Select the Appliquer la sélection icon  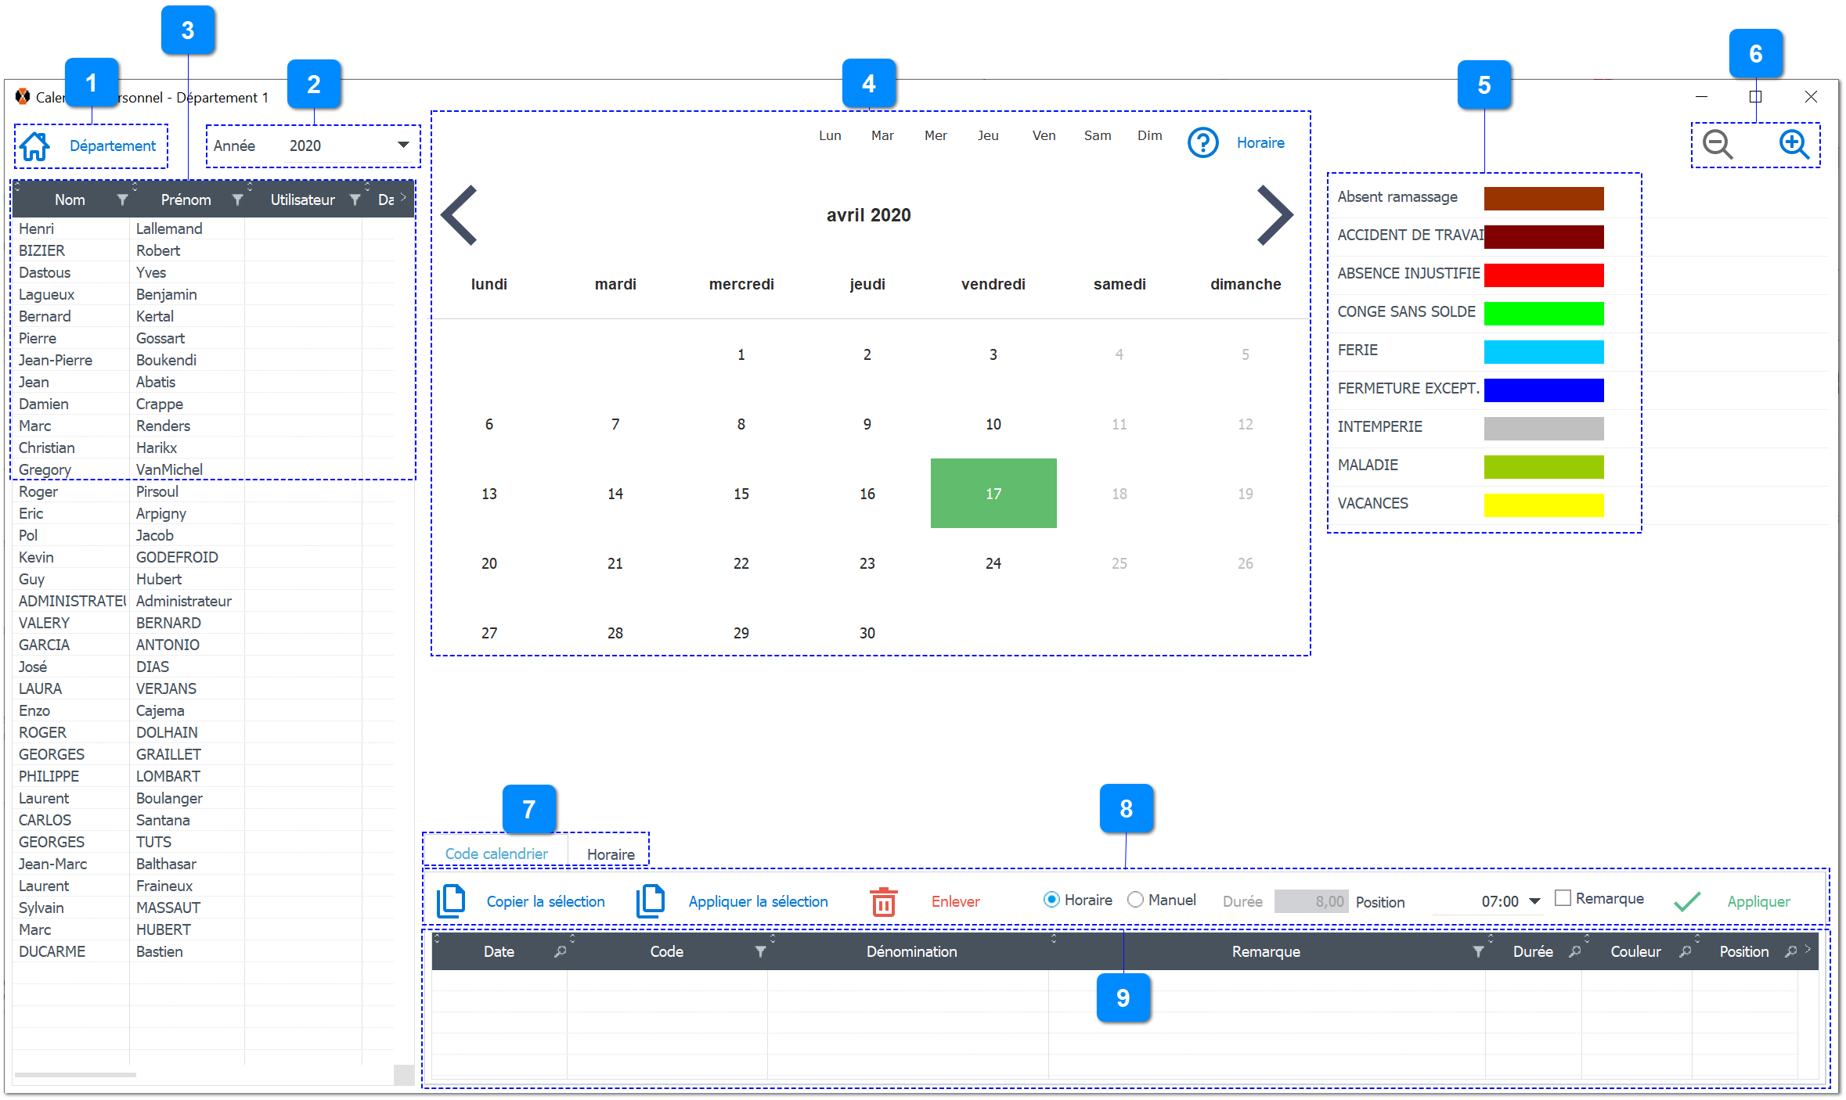pos(650,900)
